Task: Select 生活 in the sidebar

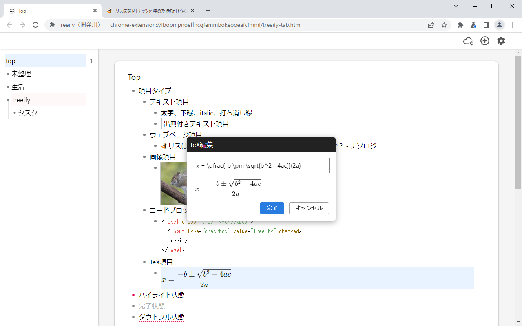Action: click(x=18, y=87)
